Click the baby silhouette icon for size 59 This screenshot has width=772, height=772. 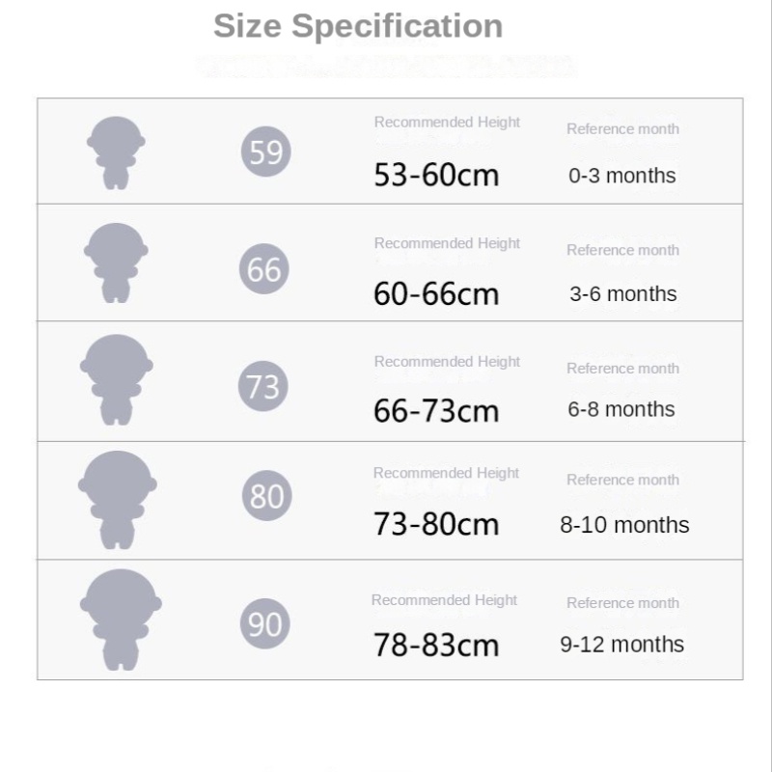116,152
